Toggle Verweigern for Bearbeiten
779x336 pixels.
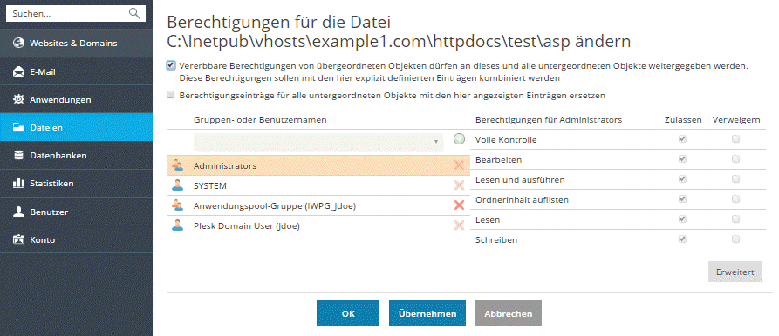(735, 159)
